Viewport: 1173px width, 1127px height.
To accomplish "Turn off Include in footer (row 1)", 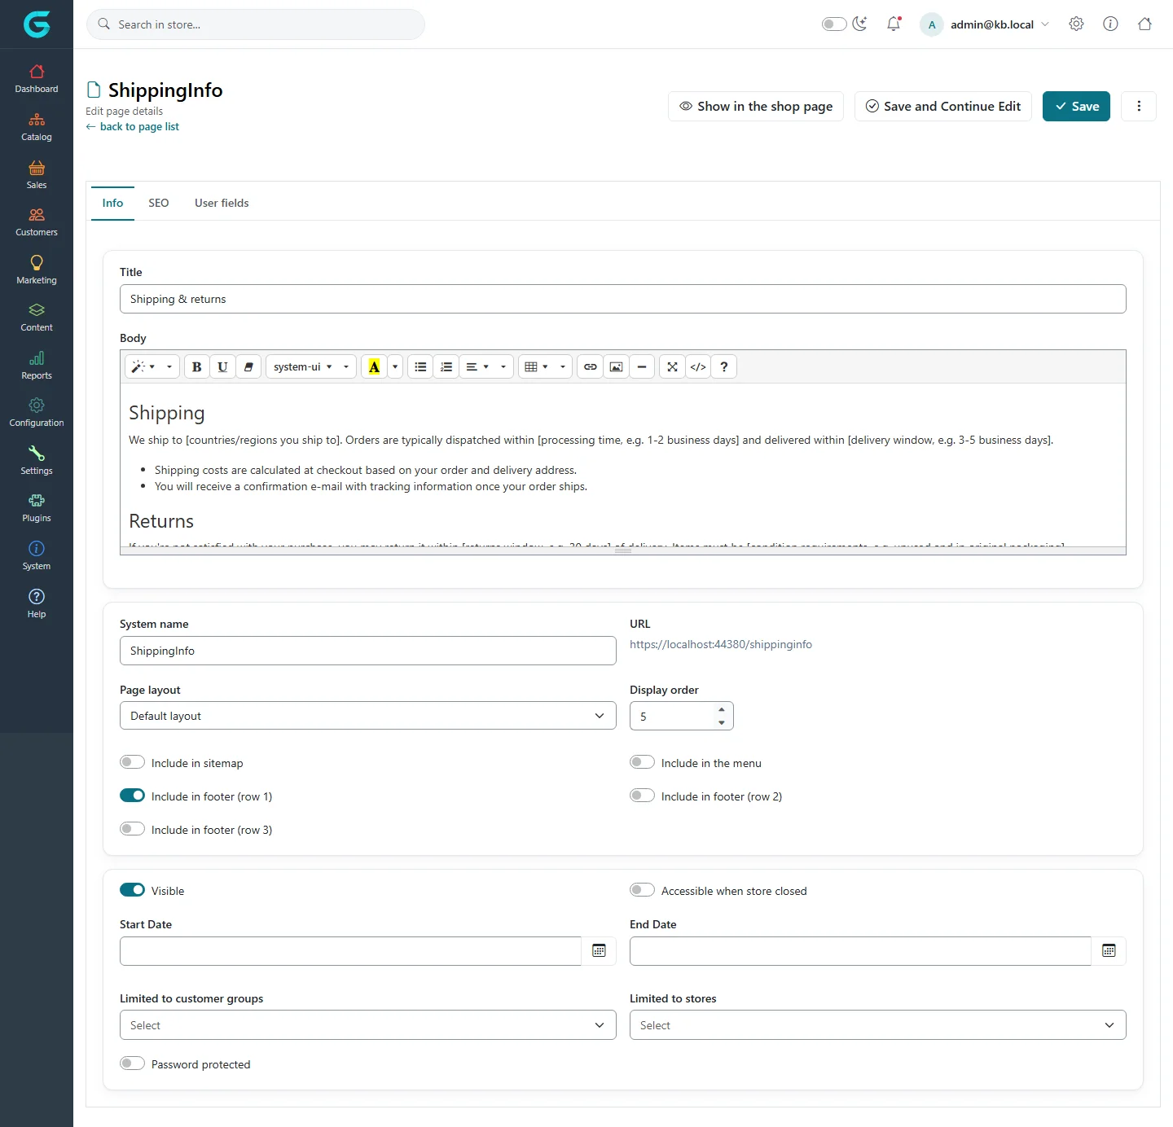I will [x=132, y=796].
